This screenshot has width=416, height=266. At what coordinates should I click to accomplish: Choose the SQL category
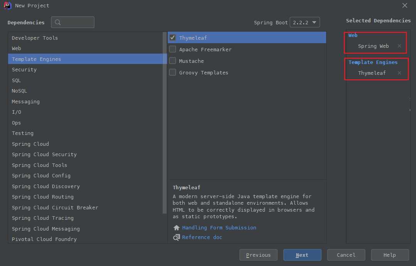86,80
